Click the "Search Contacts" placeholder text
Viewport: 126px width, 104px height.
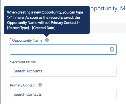(28, 94)
